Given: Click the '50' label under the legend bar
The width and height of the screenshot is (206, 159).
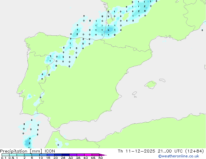Looking at the screenshot, I should [x=100, y=158].
